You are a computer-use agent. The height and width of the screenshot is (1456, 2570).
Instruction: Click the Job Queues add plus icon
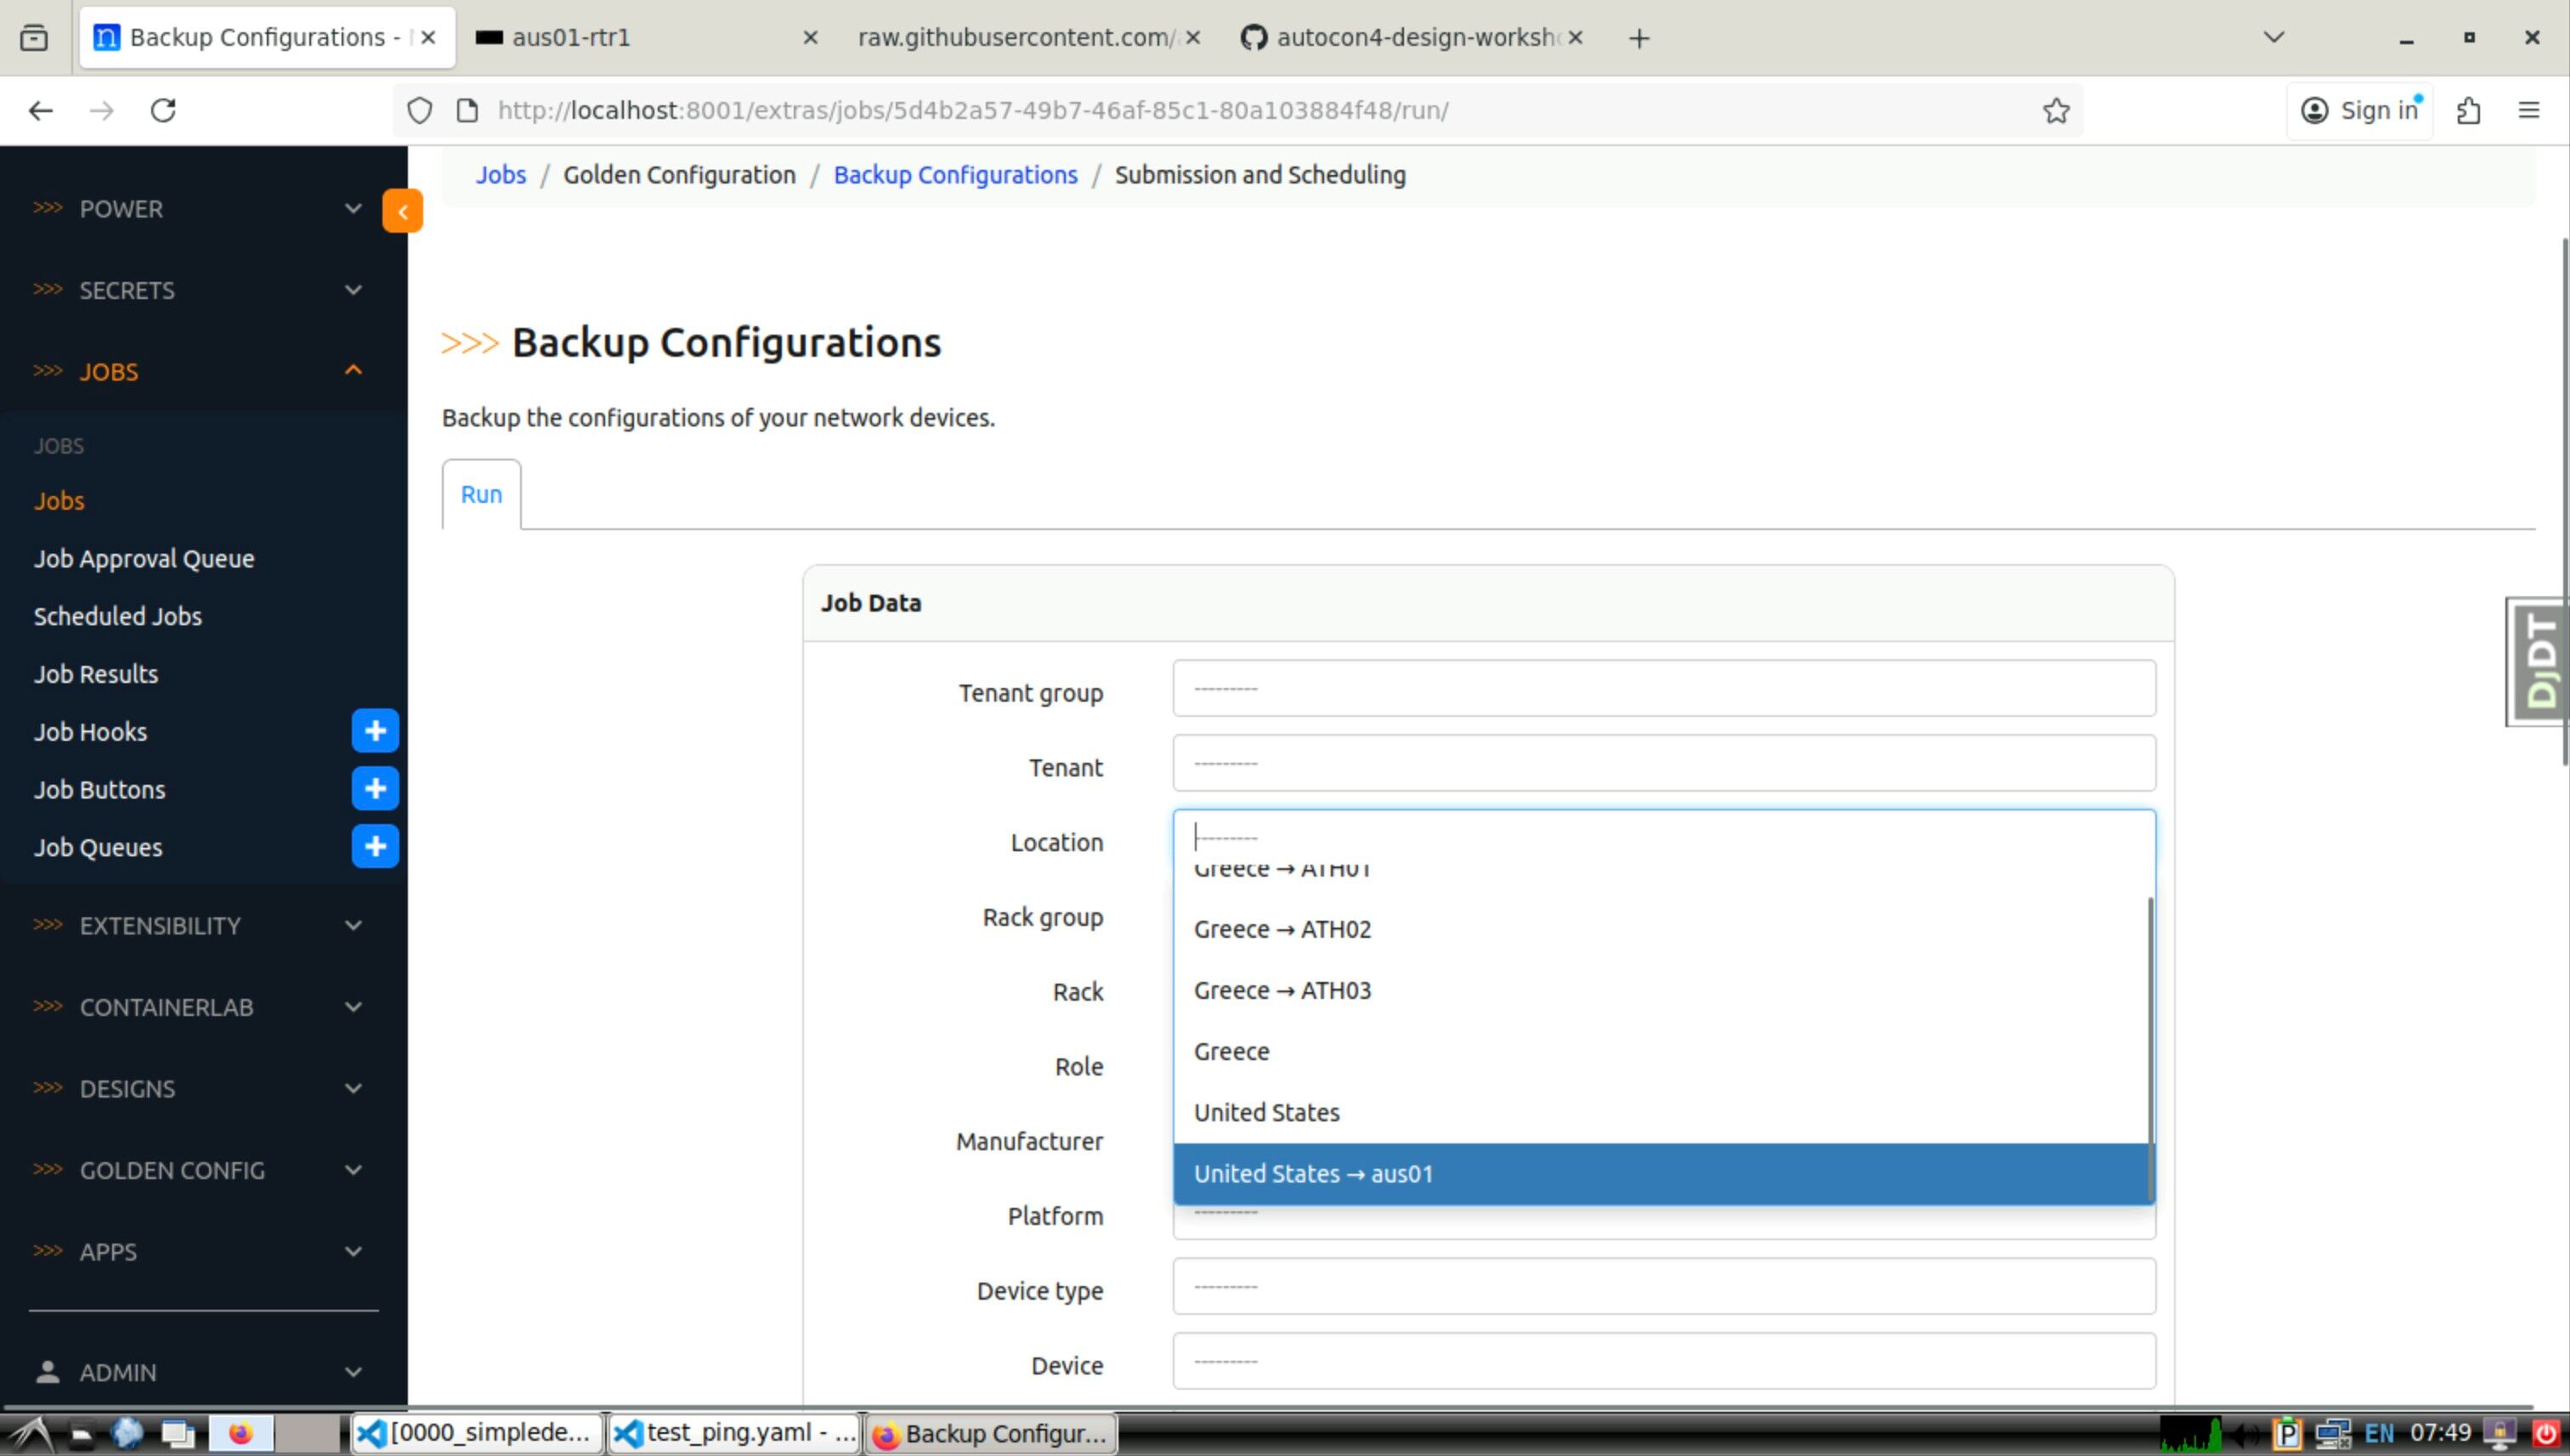click(375, 847)
